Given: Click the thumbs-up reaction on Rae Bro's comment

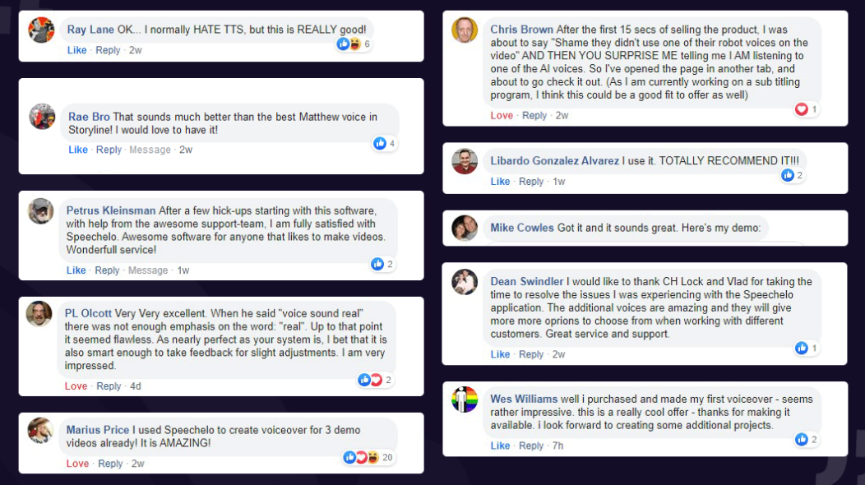Looking at the screenshot, I should tap(380, 144).
